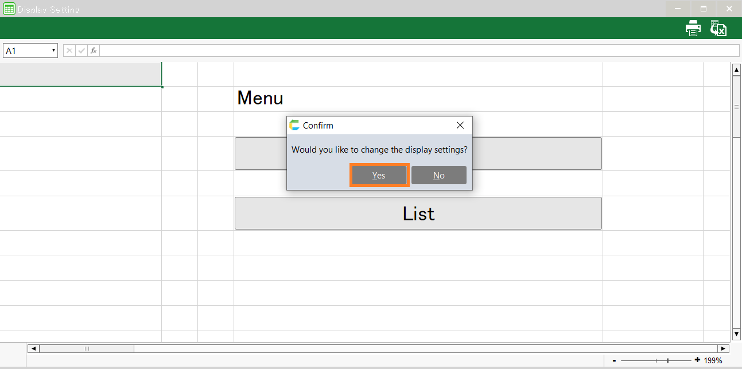Click the formula bar input field
The image size is (742, 369).
coord(419,51)
